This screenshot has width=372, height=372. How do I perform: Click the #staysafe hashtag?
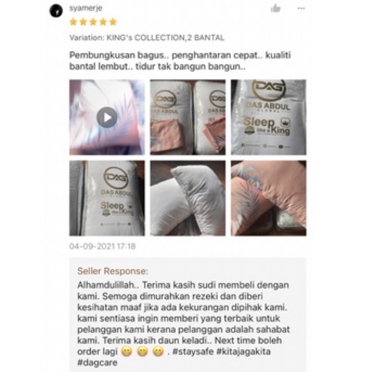(x=193, y=351)
